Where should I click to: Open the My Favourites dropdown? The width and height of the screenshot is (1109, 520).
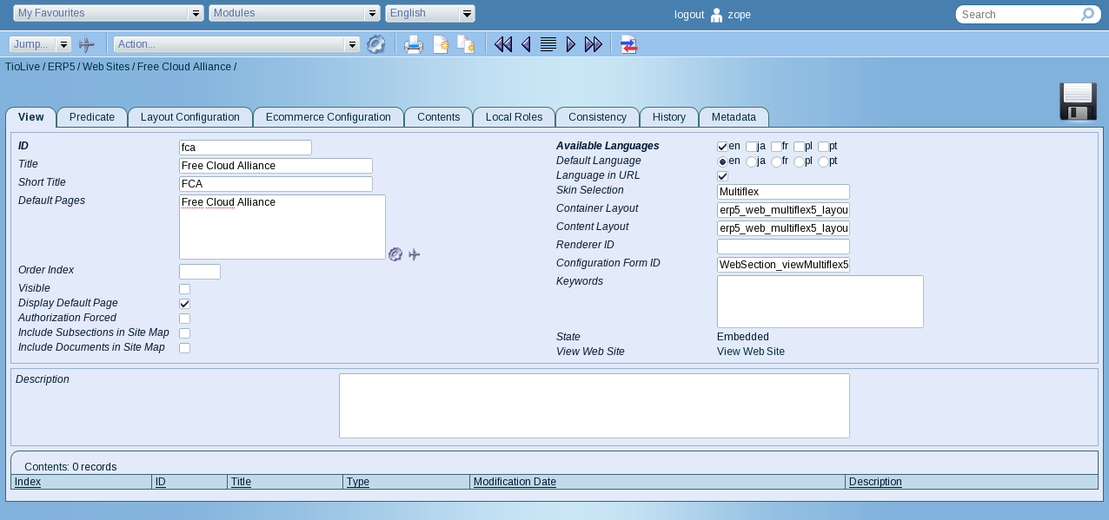(108, 13)
